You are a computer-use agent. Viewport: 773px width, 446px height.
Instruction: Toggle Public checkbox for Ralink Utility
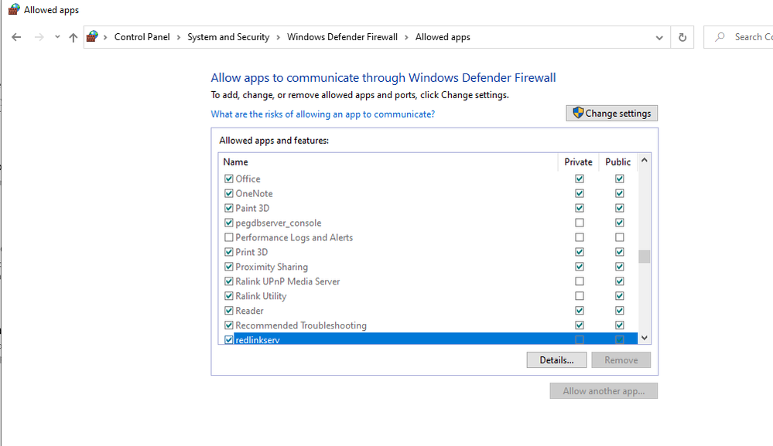pos(619,296)
